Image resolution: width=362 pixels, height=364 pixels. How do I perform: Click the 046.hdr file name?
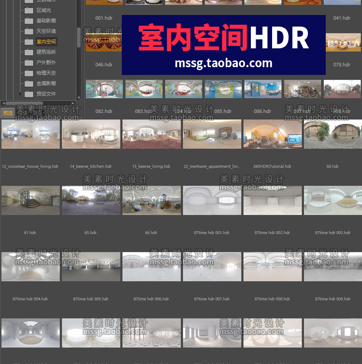pos(104,65)
